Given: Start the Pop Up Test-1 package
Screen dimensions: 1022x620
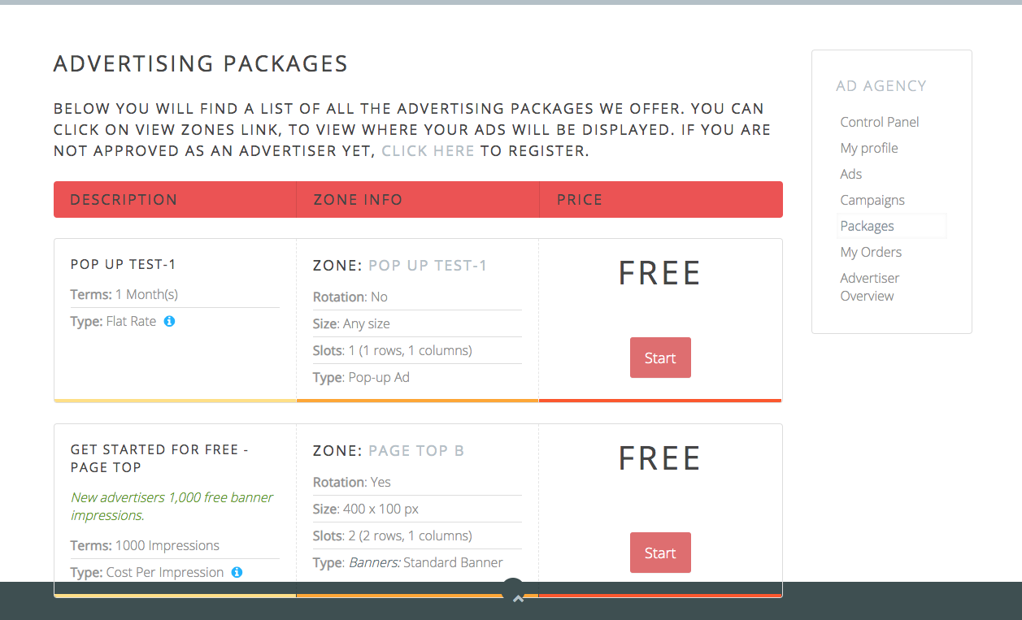Looking at the screenshot, I should (x=659, y=358).
